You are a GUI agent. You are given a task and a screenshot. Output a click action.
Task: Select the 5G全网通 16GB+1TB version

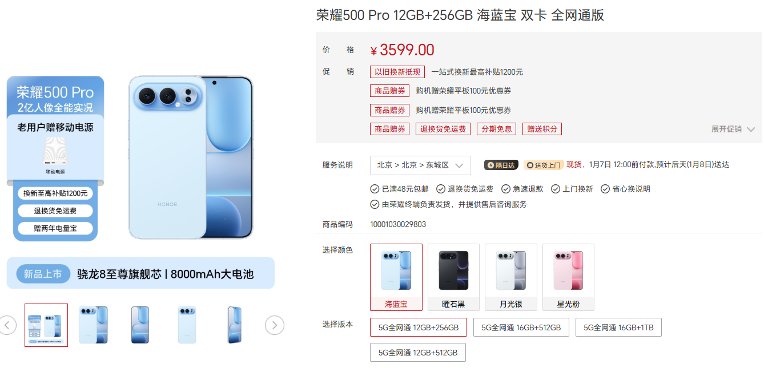point(619,327)
